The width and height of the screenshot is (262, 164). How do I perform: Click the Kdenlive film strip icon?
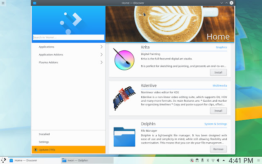pos(124,98)
